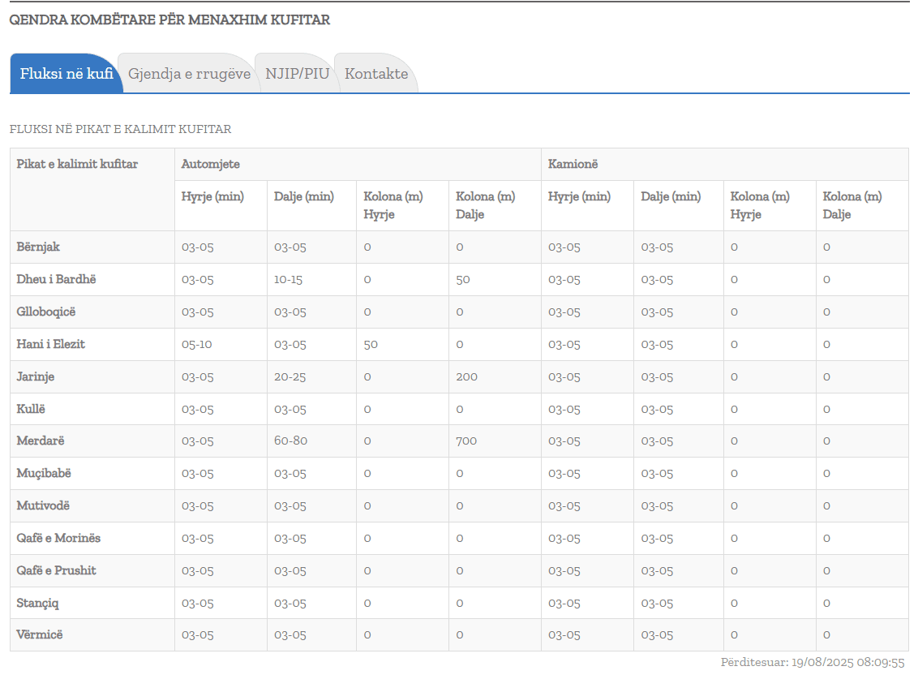The height and width of the screenshot is (675, 918).
Task: Click the Kamionë column group header
Action: (573, 164)
